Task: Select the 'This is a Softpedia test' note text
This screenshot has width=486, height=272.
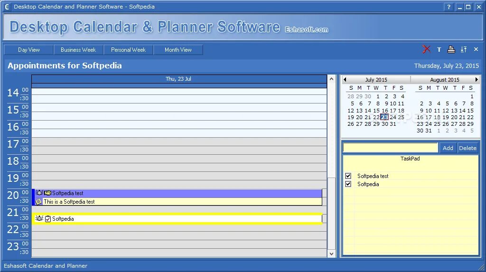Action: tap(69, 202)
